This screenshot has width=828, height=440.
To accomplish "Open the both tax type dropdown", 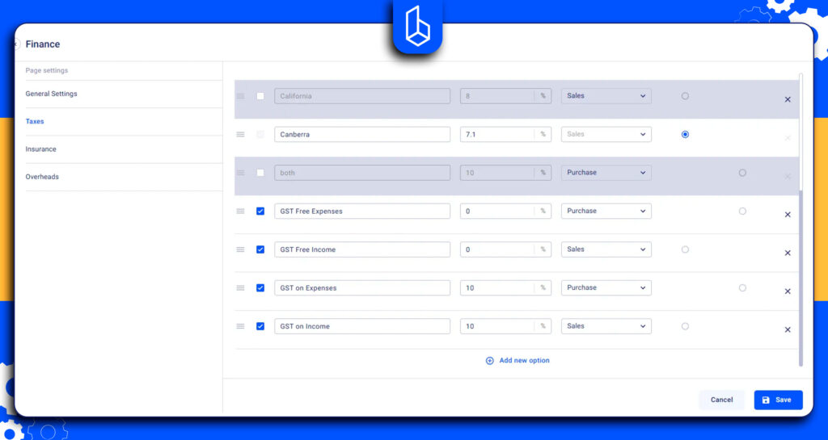I will [x=606, y=173].
